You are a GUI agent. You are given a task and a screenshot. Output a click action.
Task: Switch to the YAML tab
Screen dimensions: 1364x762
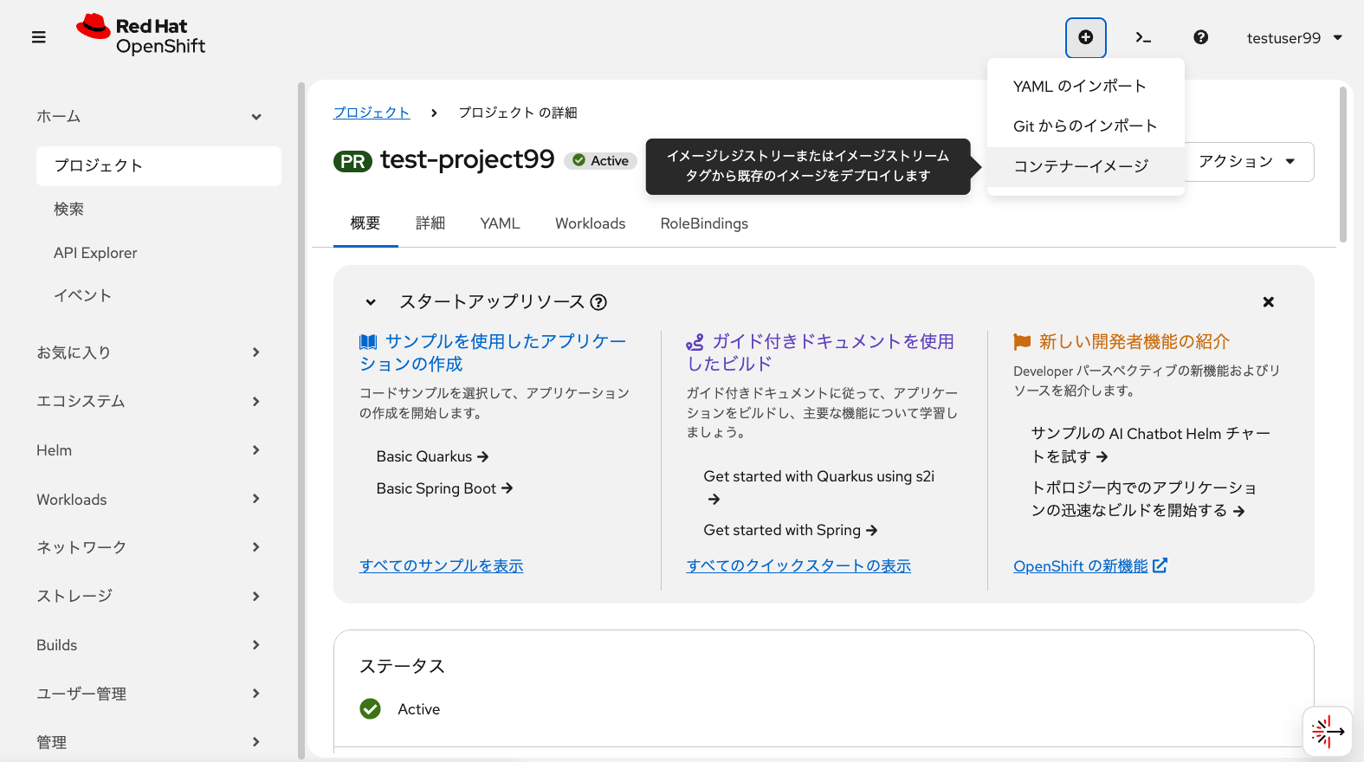[x=500, y=223]
